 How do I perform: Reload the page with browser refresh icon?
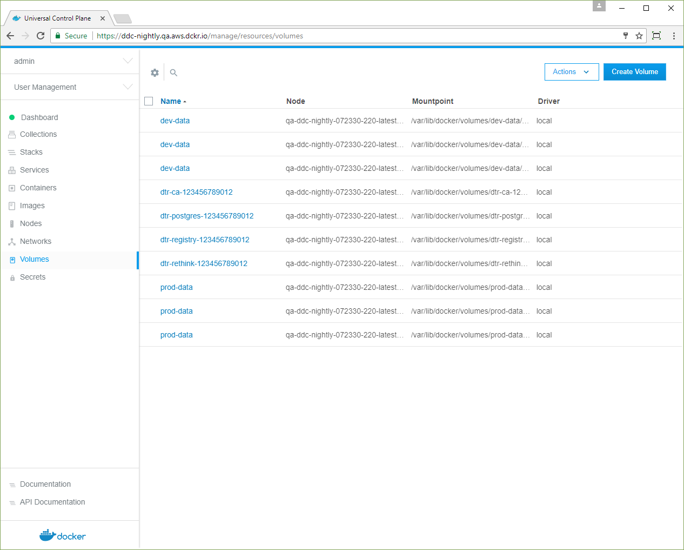point(41,36)
